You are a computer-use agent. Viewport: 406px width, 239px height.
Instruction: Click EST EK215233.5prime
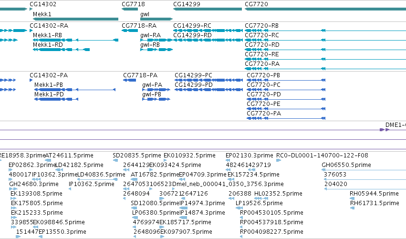tap(37, 213)
